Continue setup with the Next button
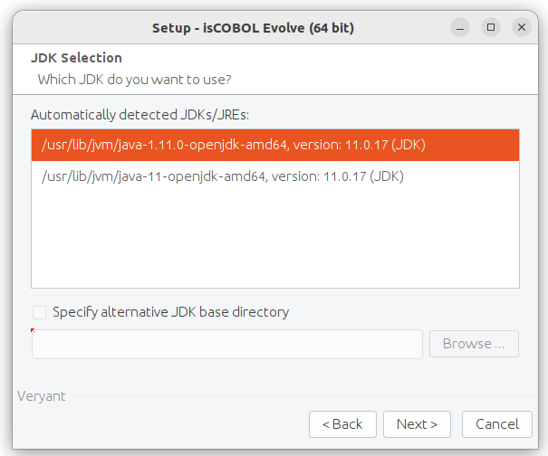548x456 pixels. coord(417,424)
